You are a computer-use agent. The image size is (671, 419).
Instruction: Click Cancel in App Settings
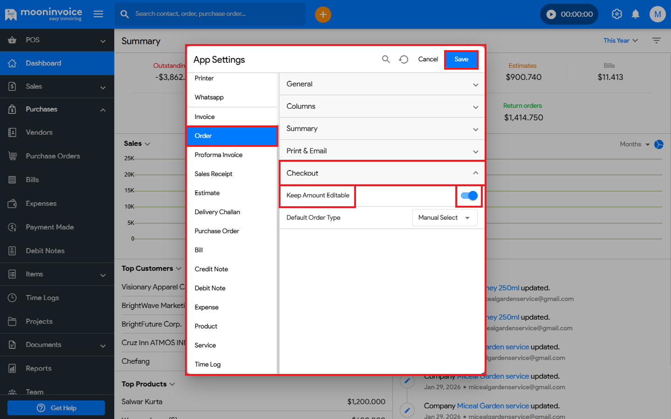(428, 59)
